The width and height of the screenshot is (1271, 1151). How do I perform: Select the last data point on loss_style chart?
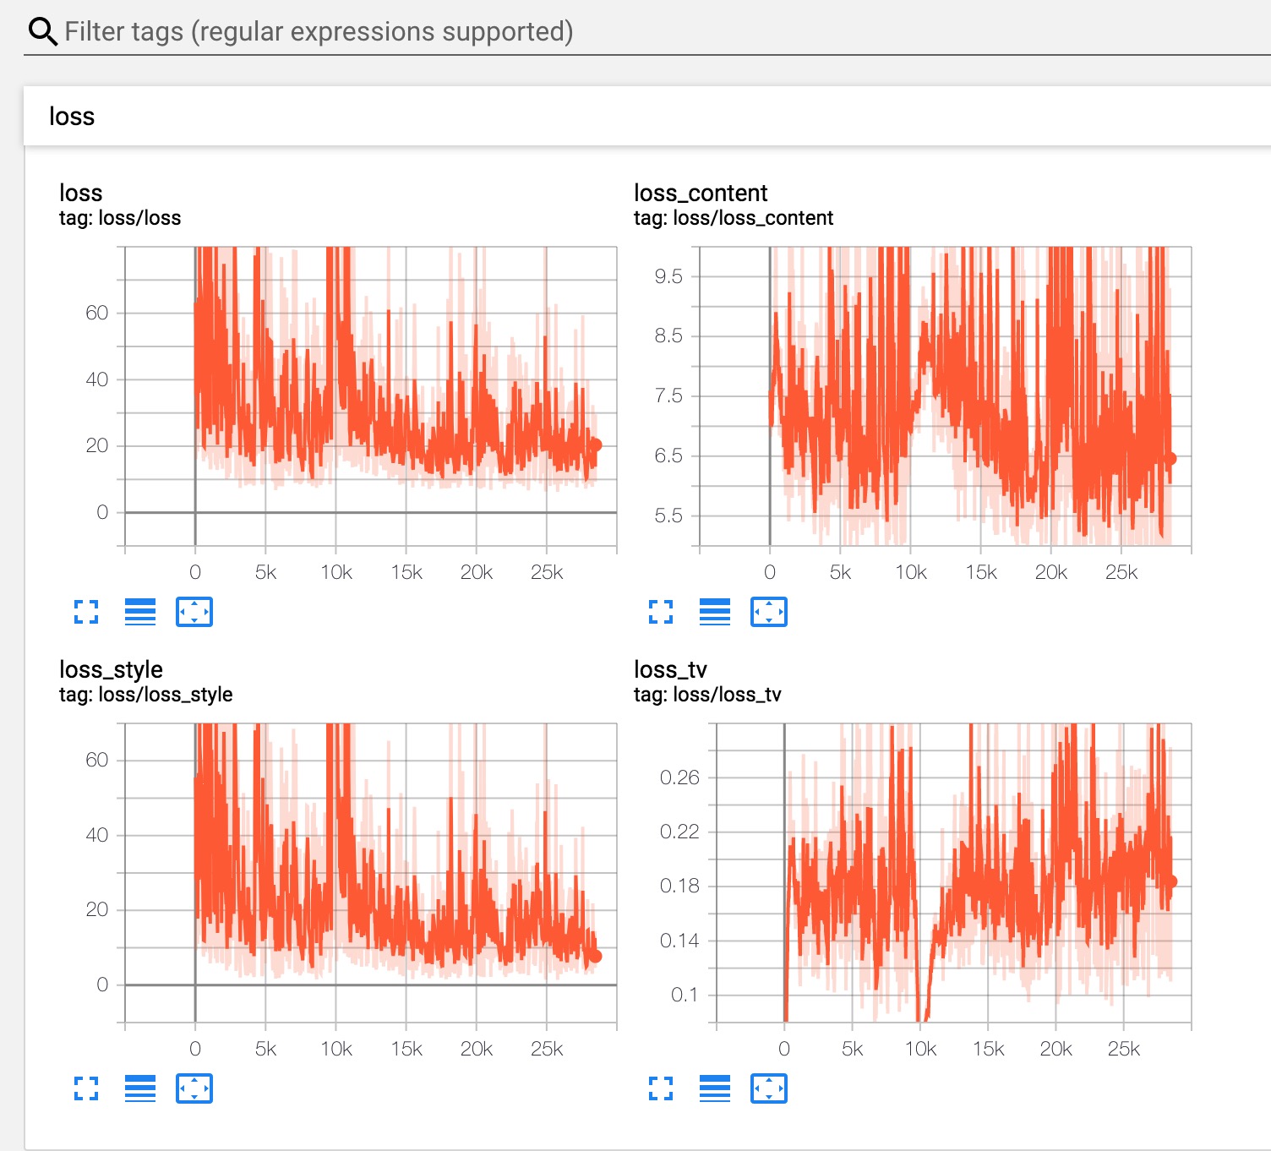click(595, 956)
